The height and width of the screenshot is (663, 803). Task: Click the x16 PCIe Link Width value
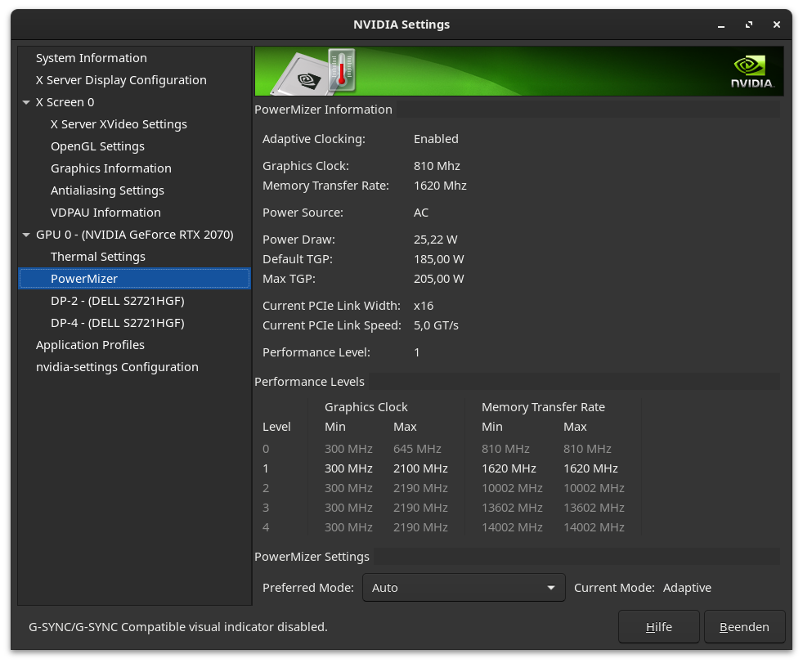point(424,306)
